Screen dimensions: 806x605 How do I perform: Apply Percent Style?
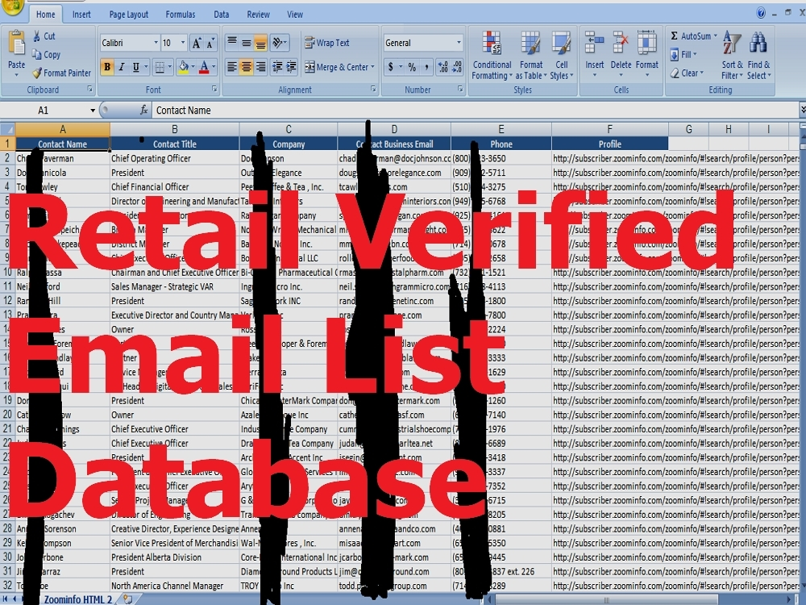coord(412,67)
